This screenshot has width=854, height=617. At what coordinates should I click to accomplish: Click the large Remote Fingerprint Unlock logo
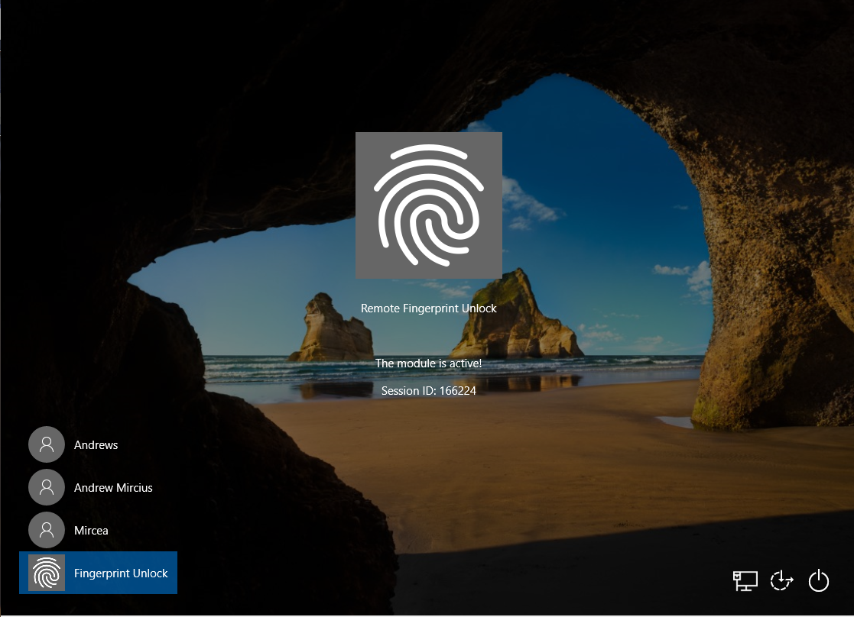429,205
